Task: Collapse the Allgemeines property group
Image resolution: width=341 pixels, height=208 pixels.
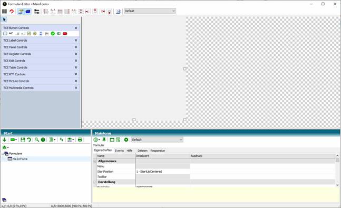Action: point(95,161)
